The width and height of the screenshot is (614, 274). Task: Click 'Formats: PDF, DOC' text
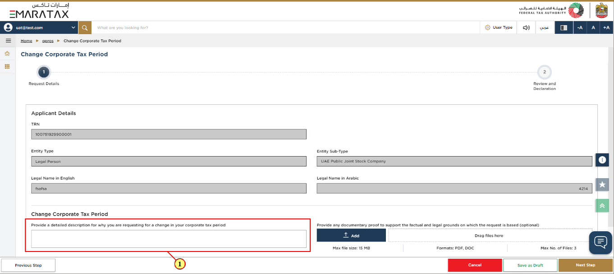455,248
